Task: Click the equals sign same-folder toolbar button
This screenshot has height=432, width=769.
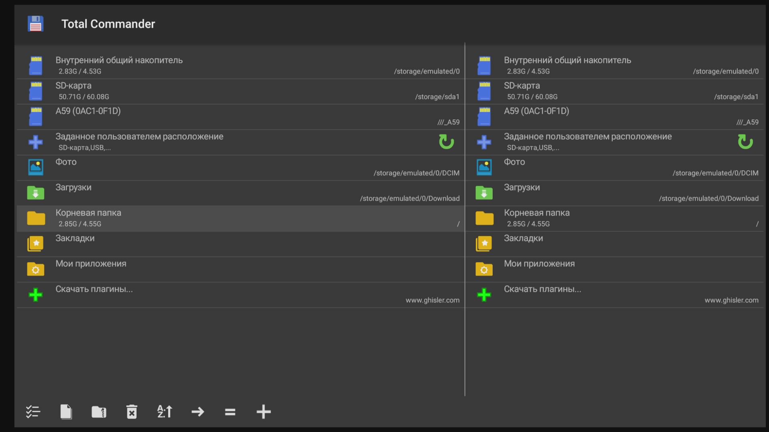Action: click(230, 412)
